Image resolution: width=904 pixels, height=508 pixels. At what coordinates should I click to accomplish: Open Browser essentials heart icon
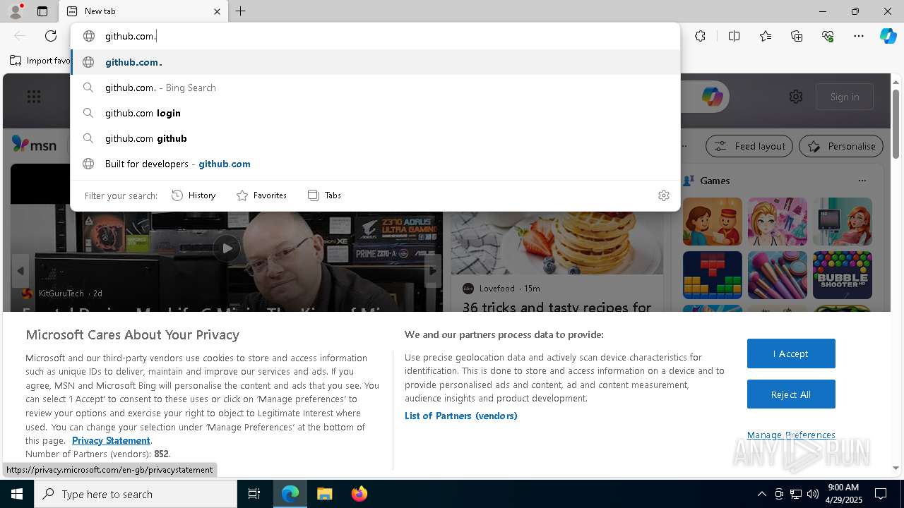(828, 36)
